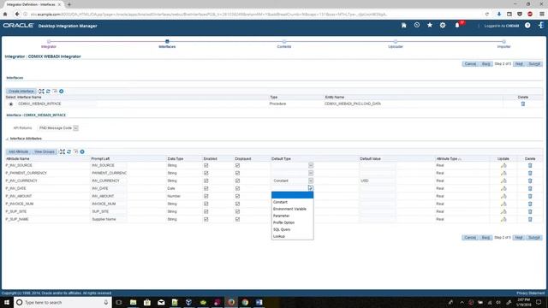Toggle Enabled checkbox for P_INV_SOURCE
Image resolution: width=548 pixels, height=308 pixels.
(205, 165)
